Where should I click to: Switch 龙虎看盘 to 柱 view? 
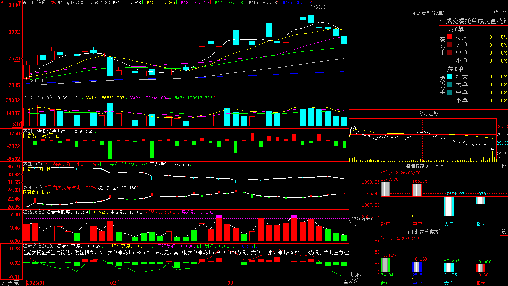[496, 13]
